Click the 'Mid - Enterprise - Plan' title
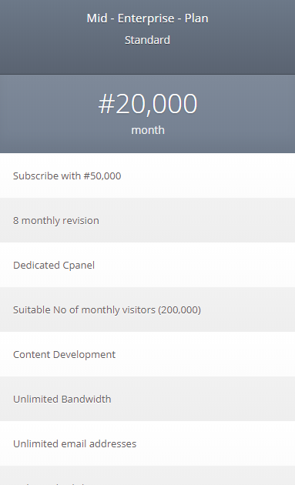The width and height of the screenshot is (295, 485). pyautogui.click(x=147, y=18)
